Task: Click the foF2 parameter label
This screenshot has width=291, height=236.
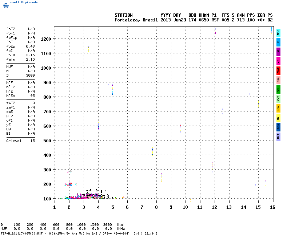Action: click(x=11, y=29)
